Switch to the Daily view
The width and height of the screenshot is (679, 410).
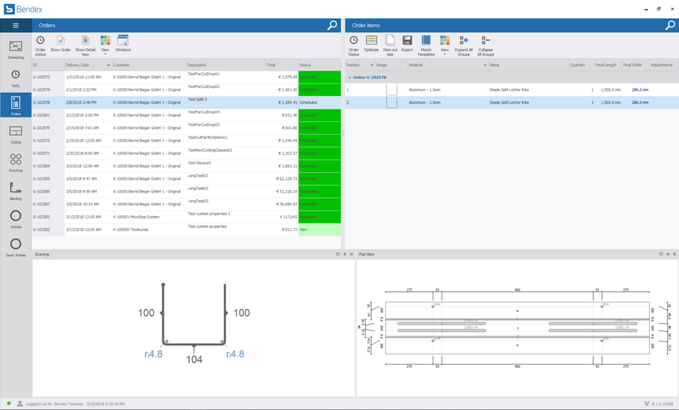(x=16, y=77)
